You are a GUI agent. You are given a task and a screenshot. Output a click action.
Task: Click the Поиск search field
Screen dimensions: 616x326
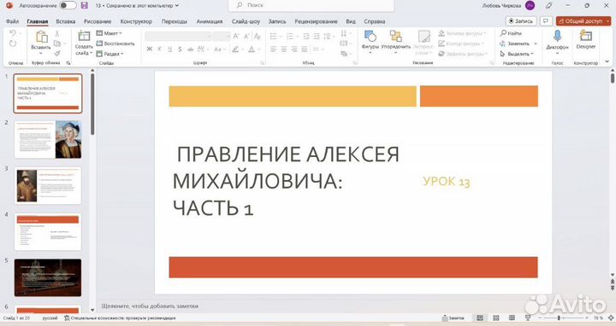click(311, 5)
